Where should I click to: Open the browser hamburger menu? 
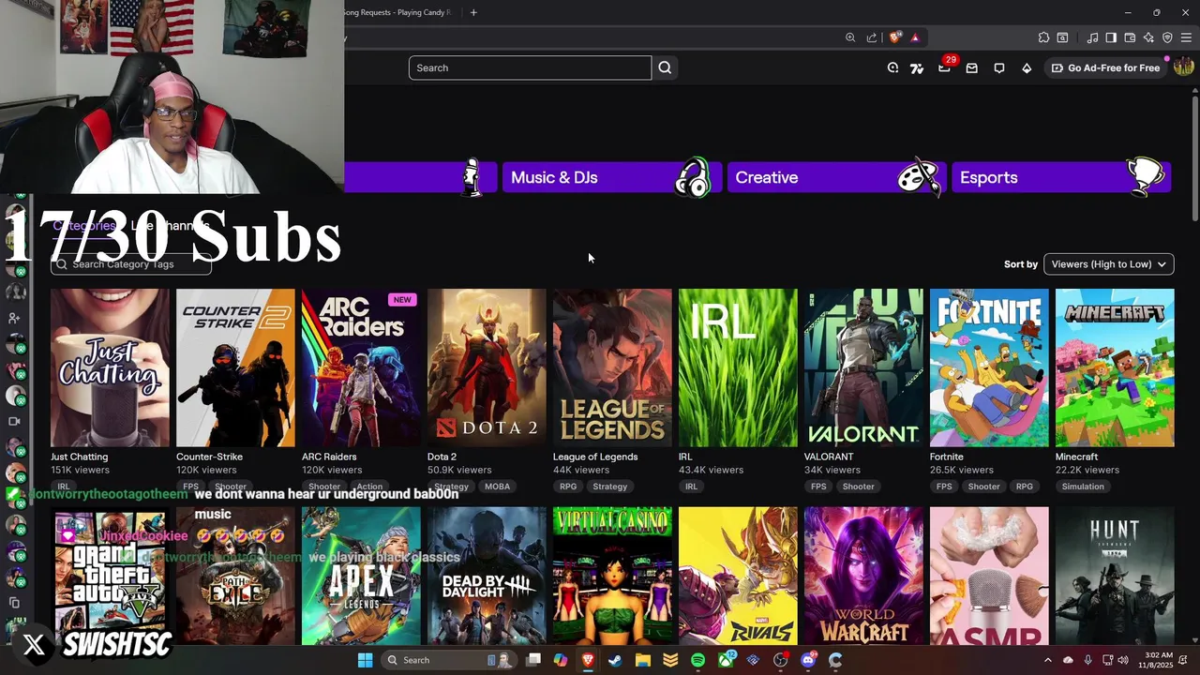coord(1186,37)
